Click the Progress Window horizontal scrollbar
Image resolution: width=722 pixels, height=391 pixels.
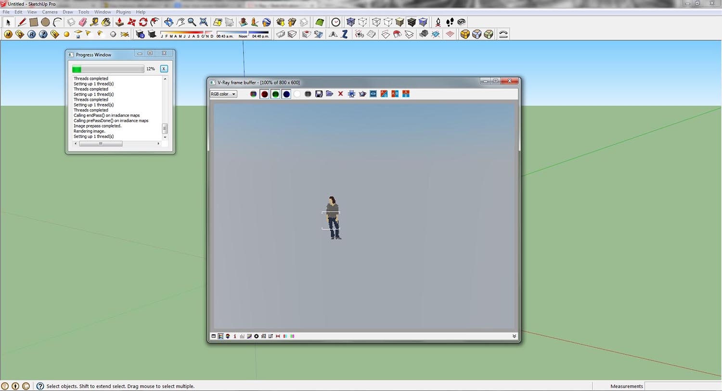[117, 143]
